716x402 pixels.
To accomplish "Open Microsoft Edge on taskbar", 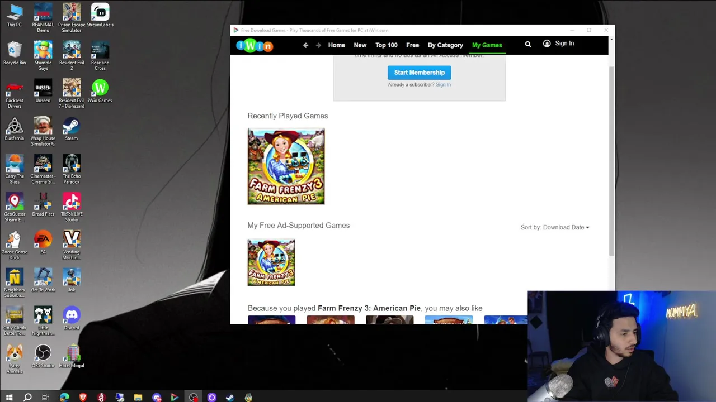I will [x=64, y=398].
